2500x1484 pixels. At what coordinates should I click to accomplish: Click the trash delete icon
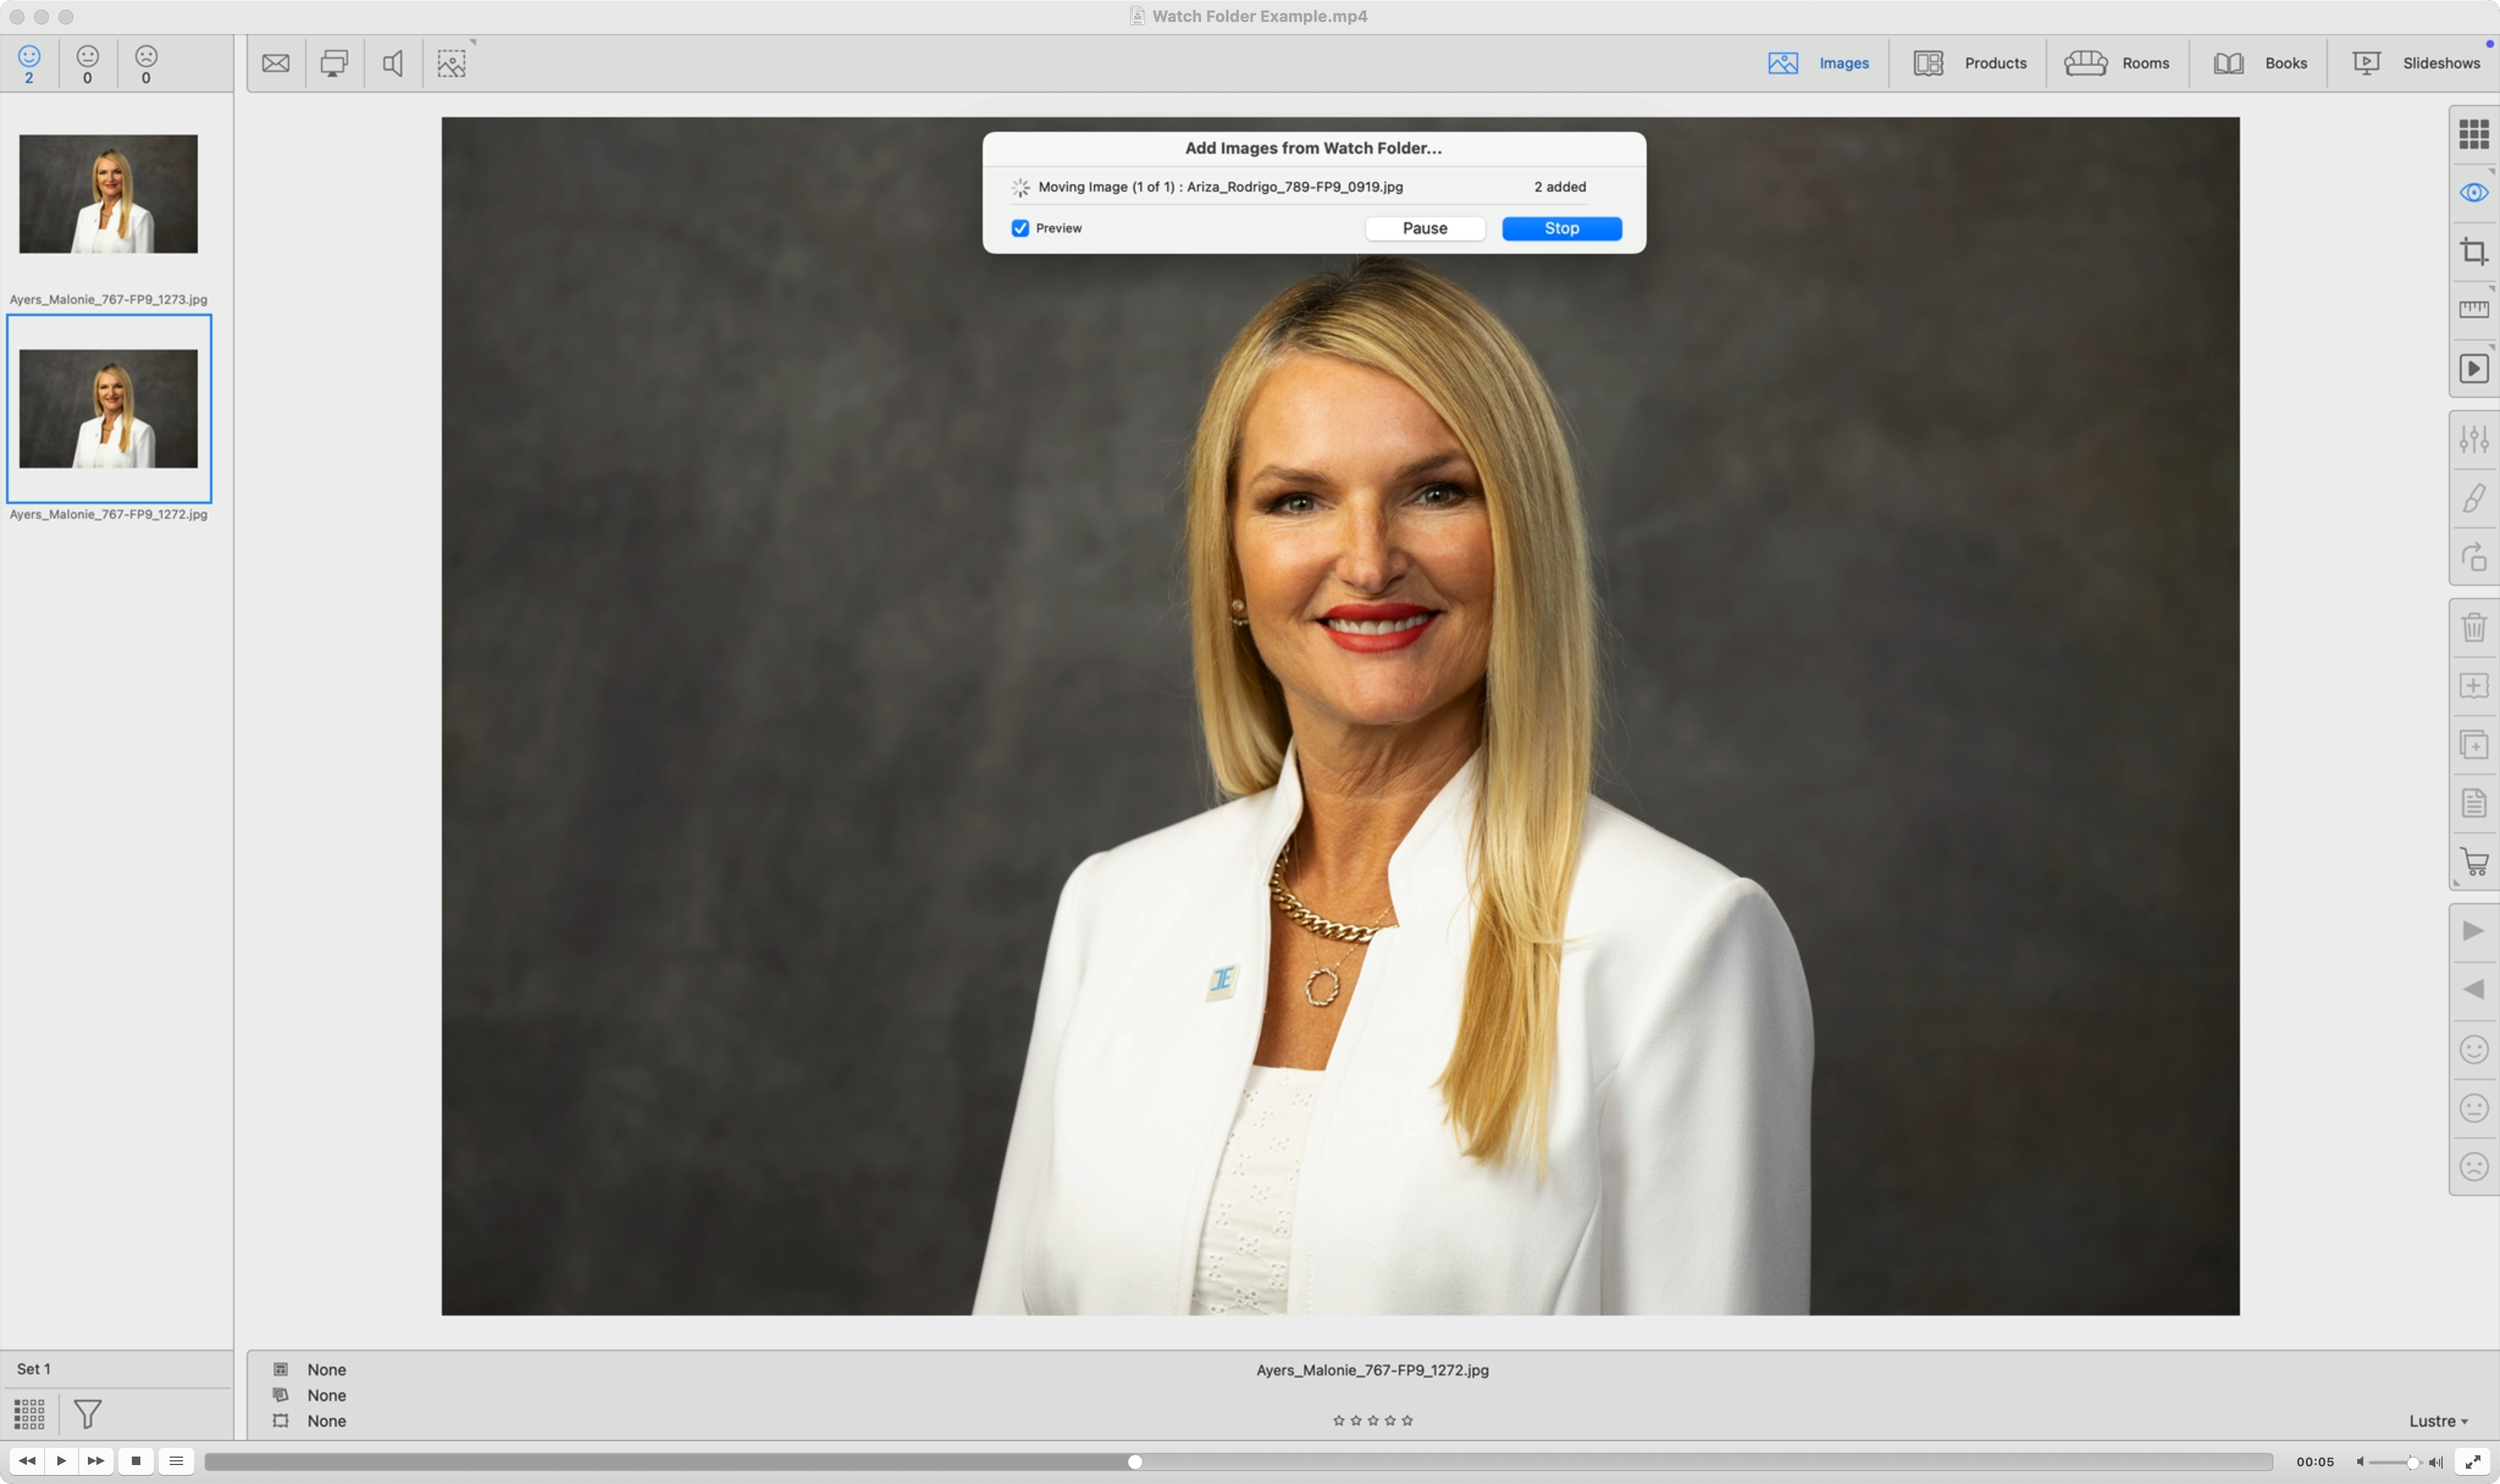coord(2473,627)
